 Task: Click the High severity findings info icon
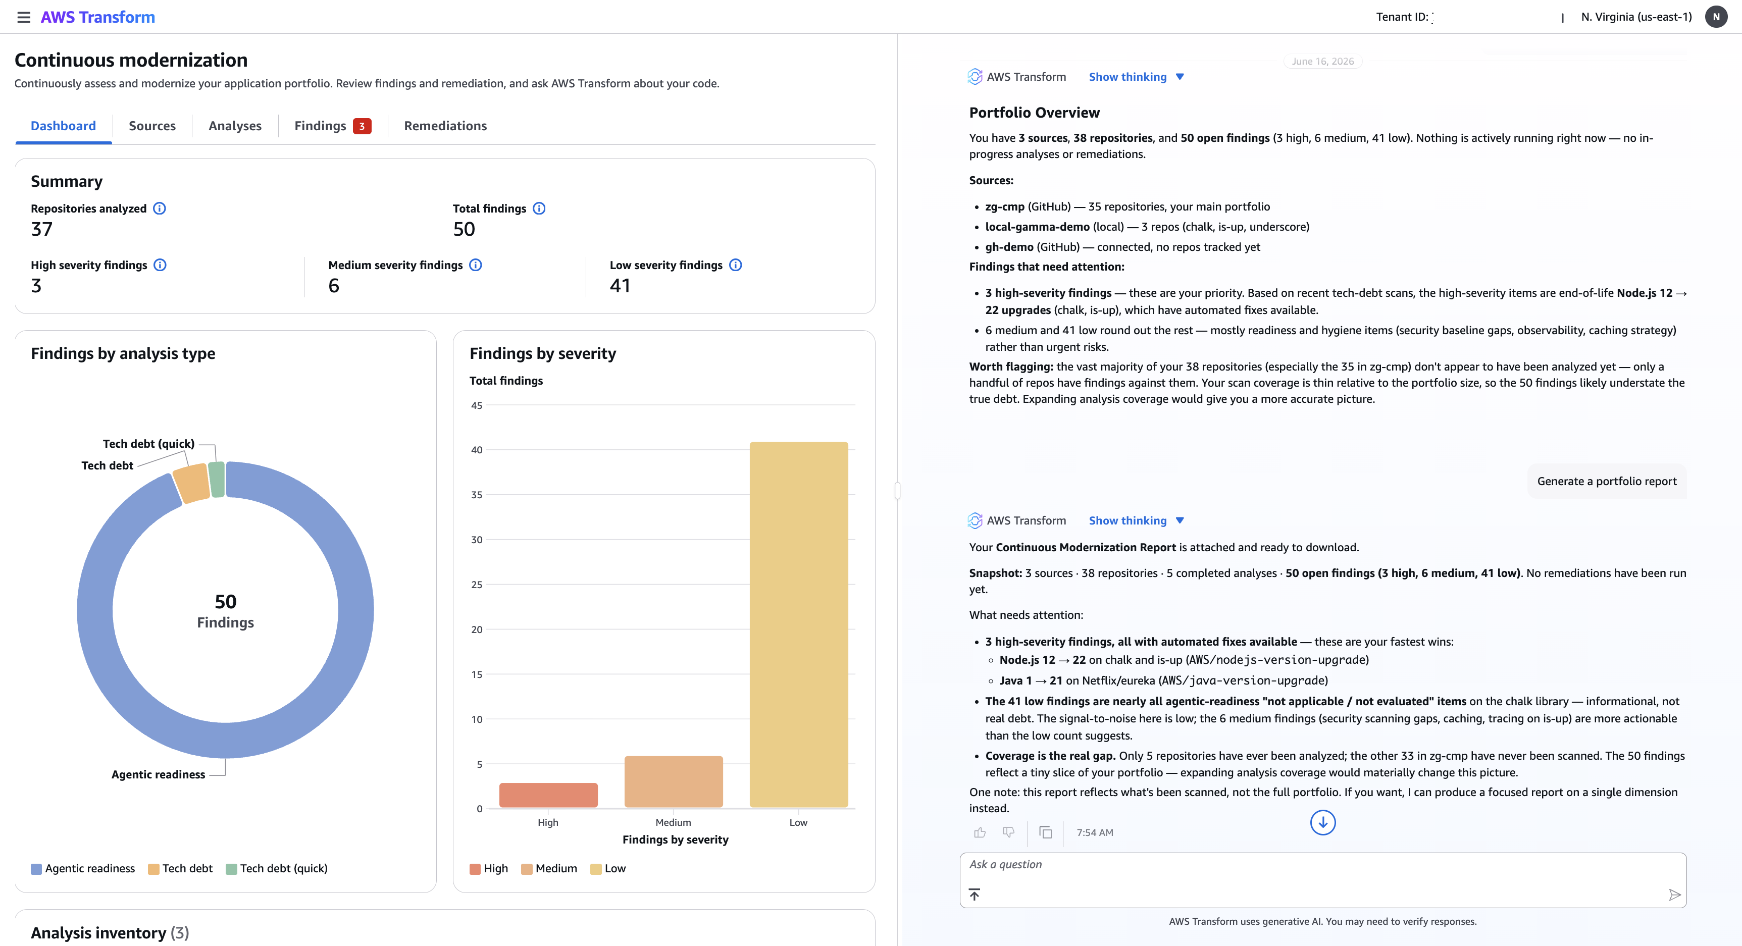(160, 265)
